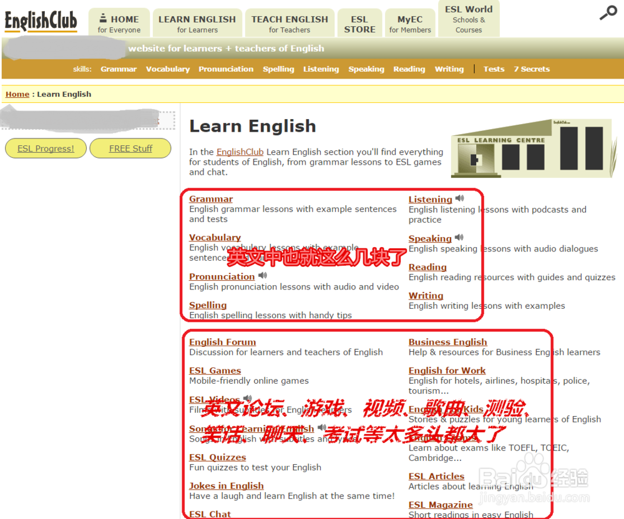
Task: Open the ESL STORE tab
Action: (x=359, y=22)
